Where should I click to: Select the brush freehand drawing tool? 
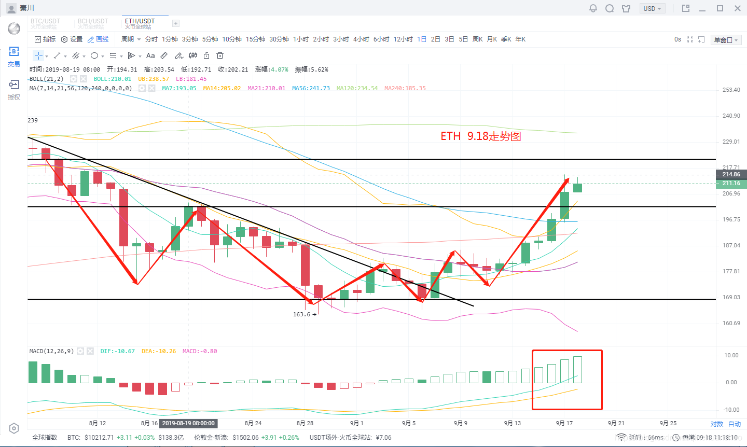[x=178, y=55]
